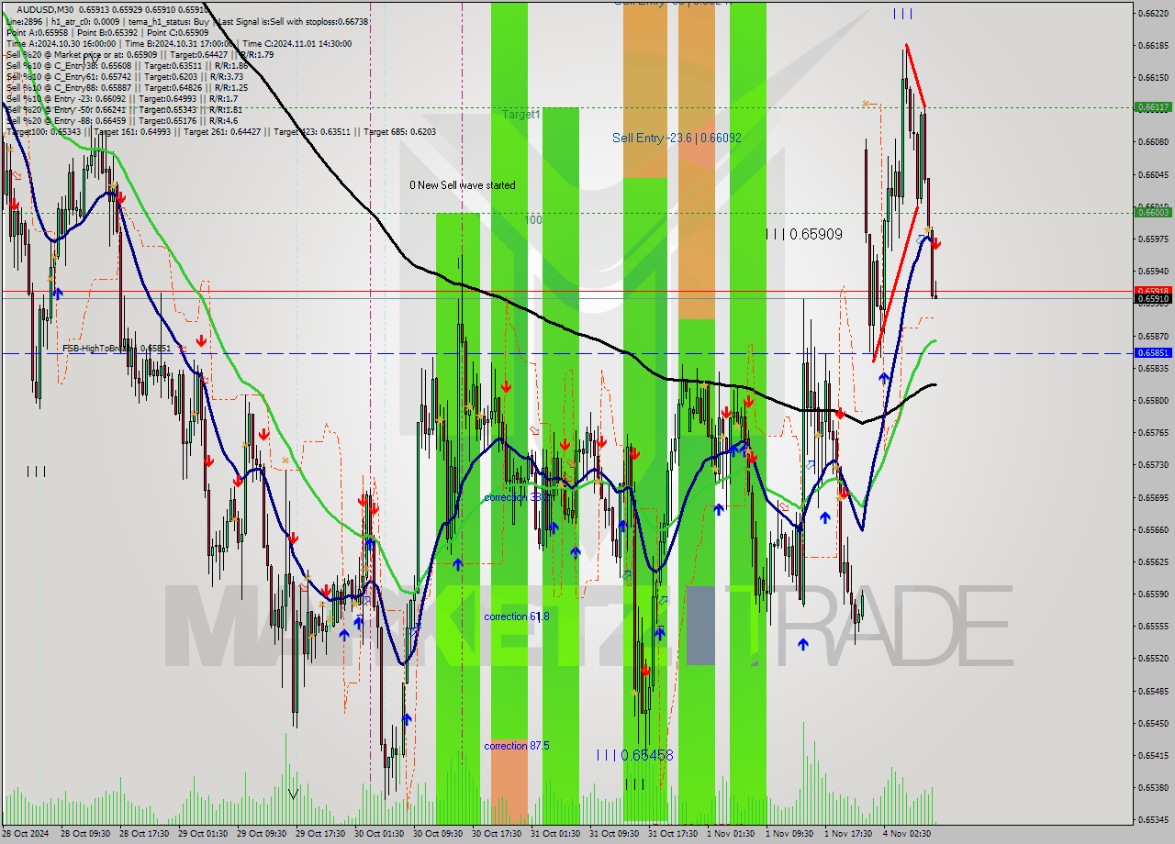Click the 'FSB-HighToBreak | 0.65851' label
Screen dimensions: 1175x844
coord(117,349)
